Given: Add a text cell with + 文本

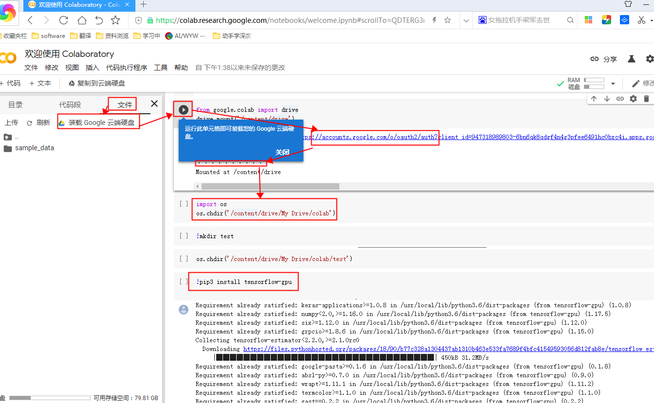Looking at the screenshot, I should [x=40, y=83].
